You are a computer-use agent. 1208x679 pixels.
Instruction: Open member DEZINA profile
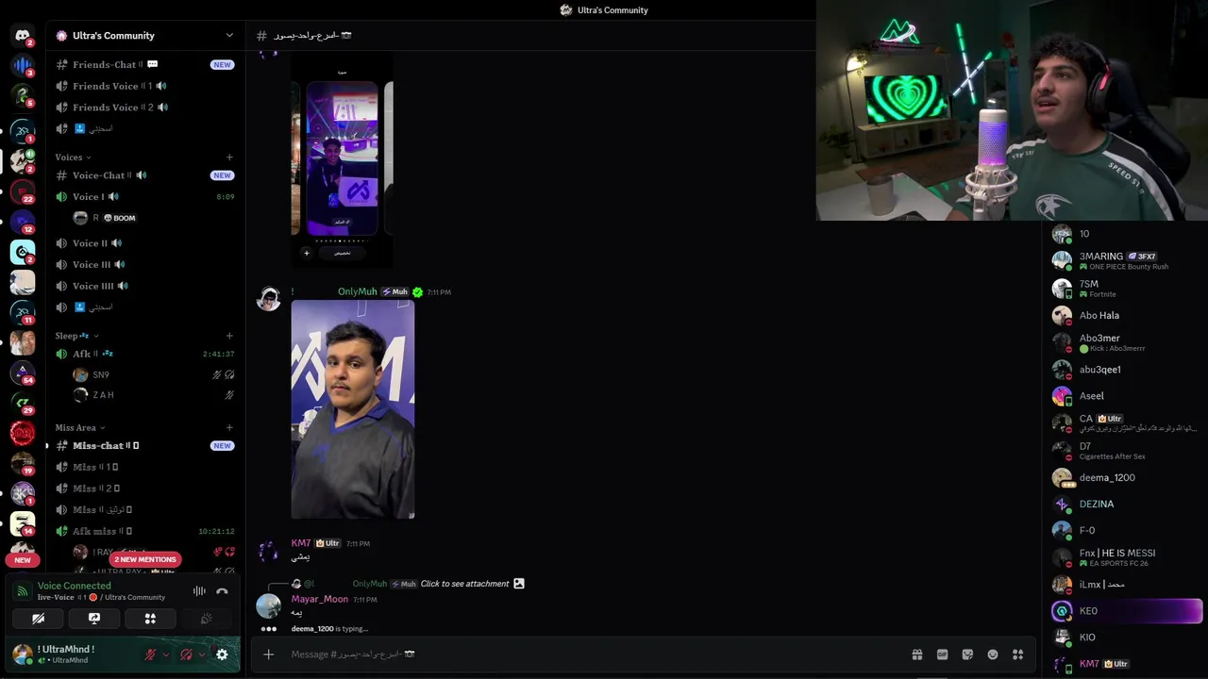pyautogui.click(x=1126, y=504)
